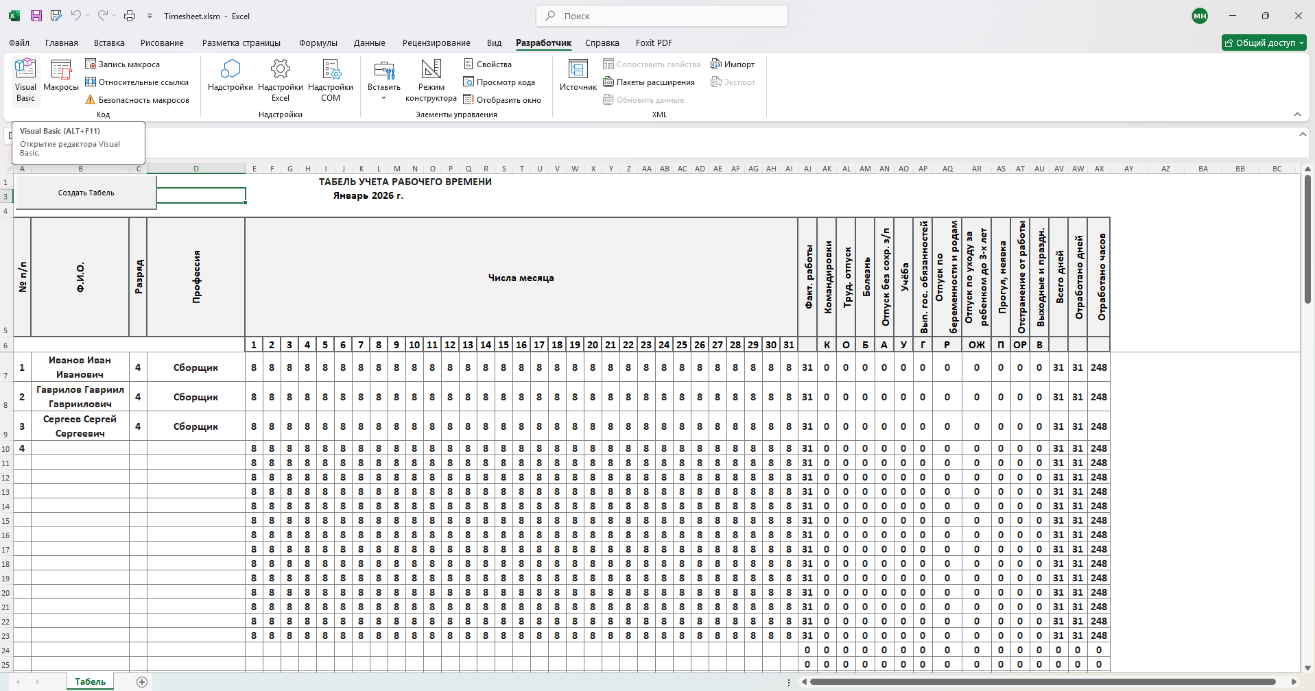Click the second save icon in the quick access toolbar
Screen dimensions: 1315x691
click(56, 16)
